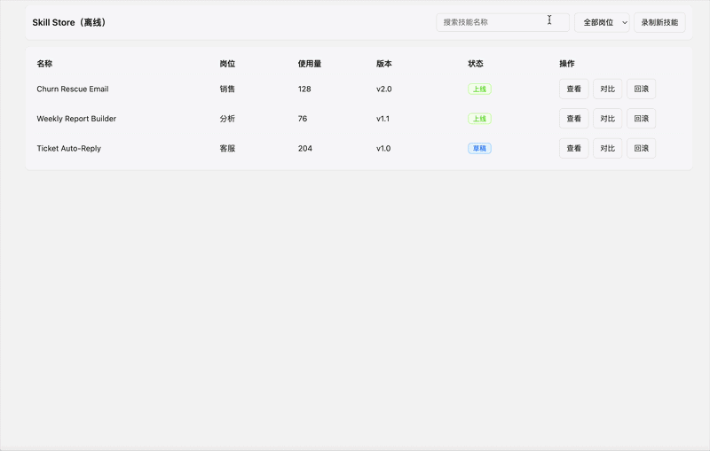The height and width of the screenshot is (451, 710).
Task: Click the 使用量 column header
Action: click(x=310, y=64)
